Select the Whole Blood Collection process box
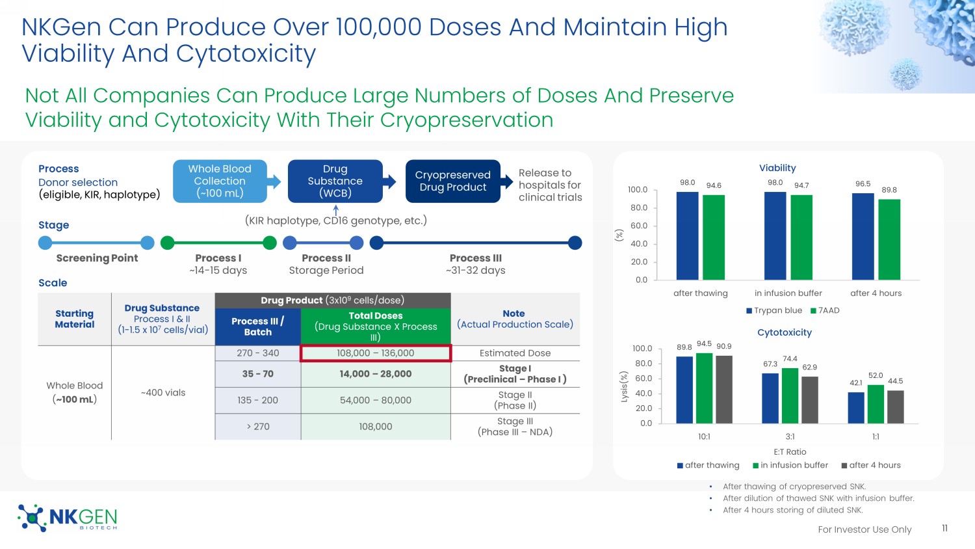The width and height of the screenshot is (975, 549). point(220,181)
